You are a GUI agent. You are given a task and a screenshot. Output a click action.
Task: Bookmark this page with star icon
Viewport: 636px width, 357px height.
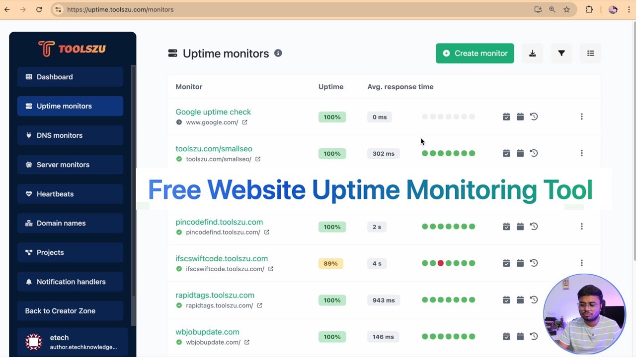566,9
